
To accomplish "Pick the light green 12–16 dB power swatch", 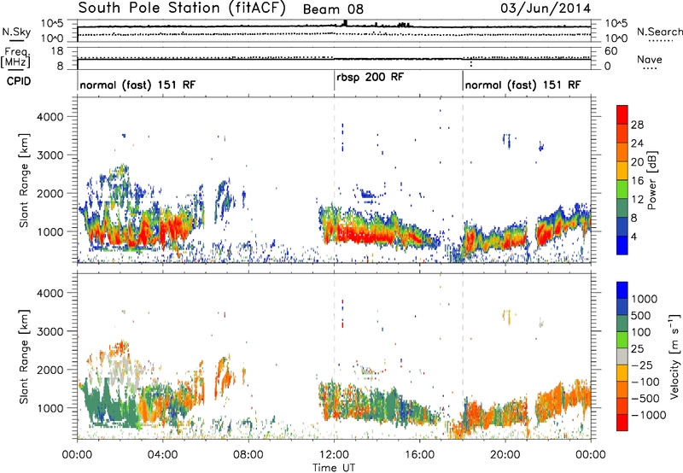I will tap(622, 189).
